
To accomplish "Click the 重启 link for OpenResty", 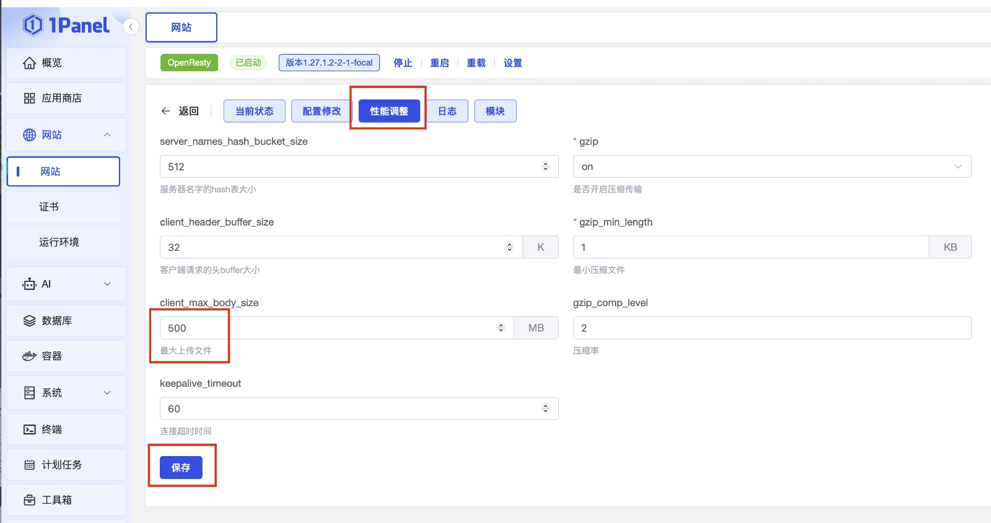I will pos(439,63).
